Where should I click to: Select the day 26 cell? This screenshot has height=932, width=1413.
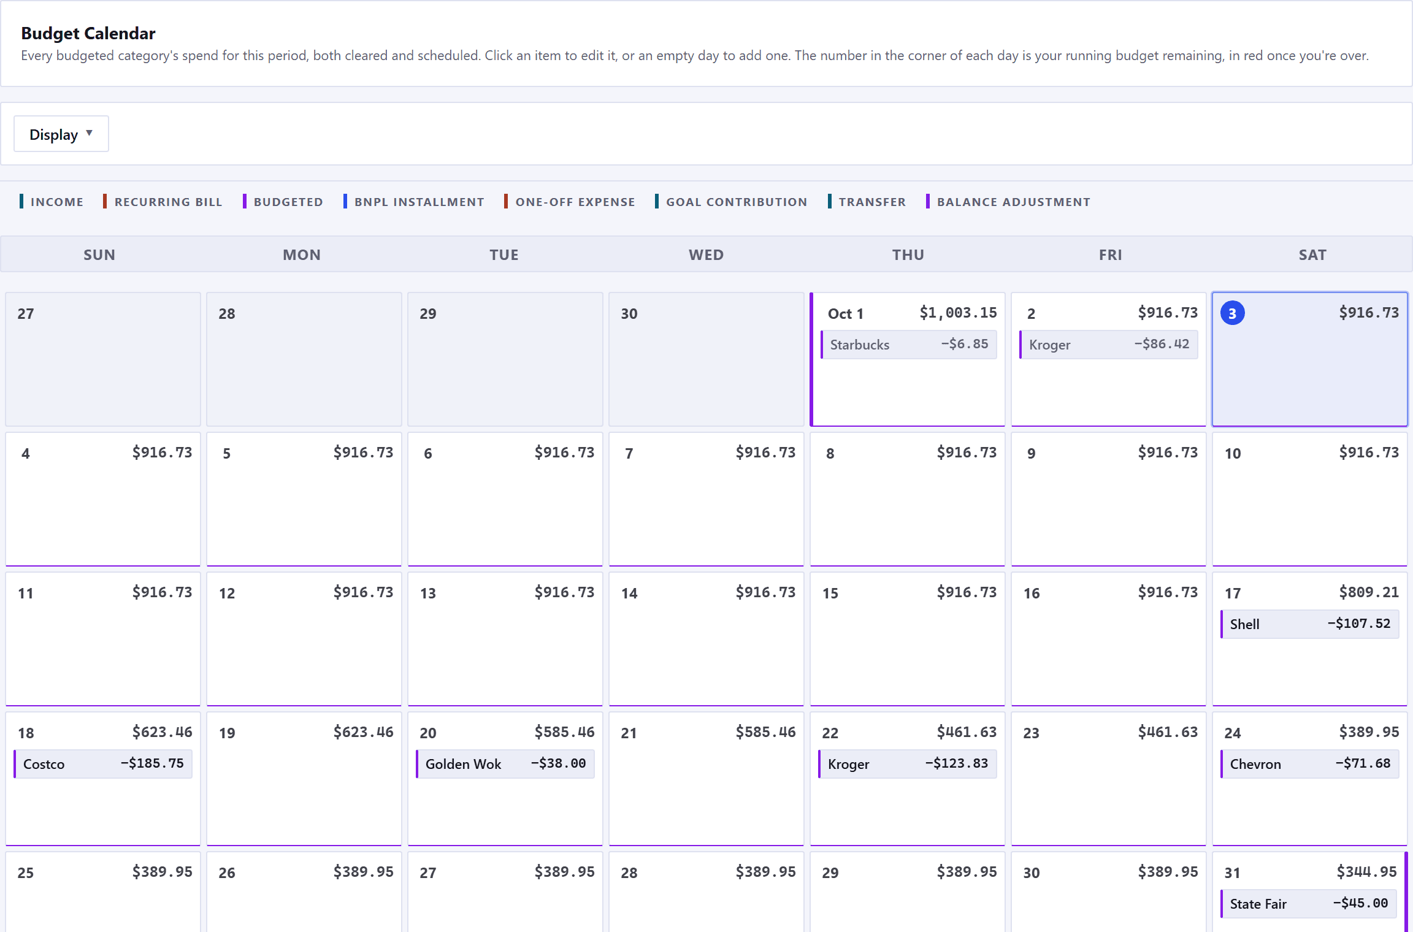click(304, 892)
